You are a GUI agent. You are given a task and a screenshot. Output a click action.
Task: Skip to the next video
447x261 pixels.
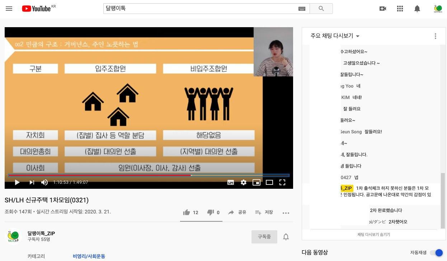tap(32, 182)
